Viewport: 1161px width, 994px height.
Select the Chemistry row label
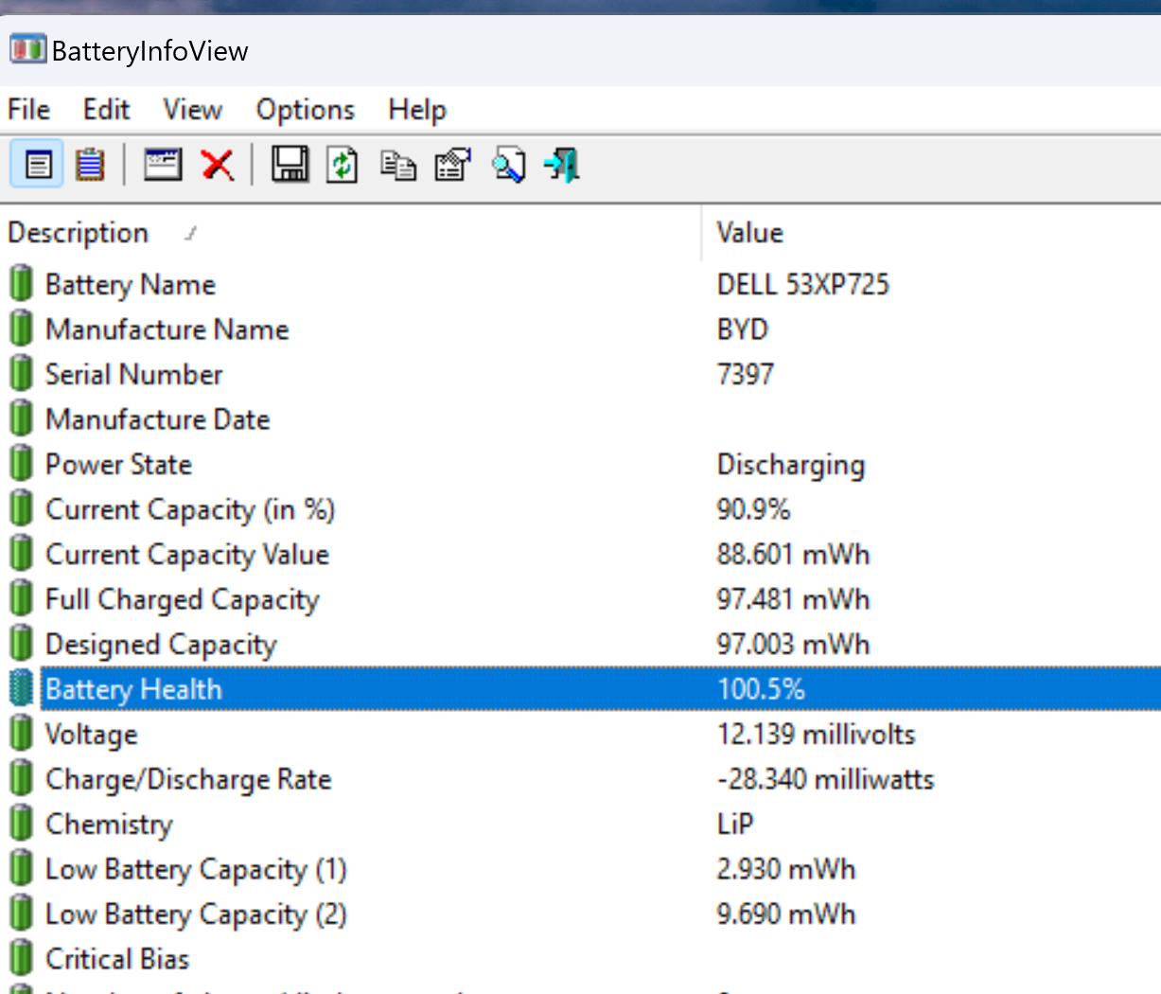pyautogui.click(x=110, y=825)
